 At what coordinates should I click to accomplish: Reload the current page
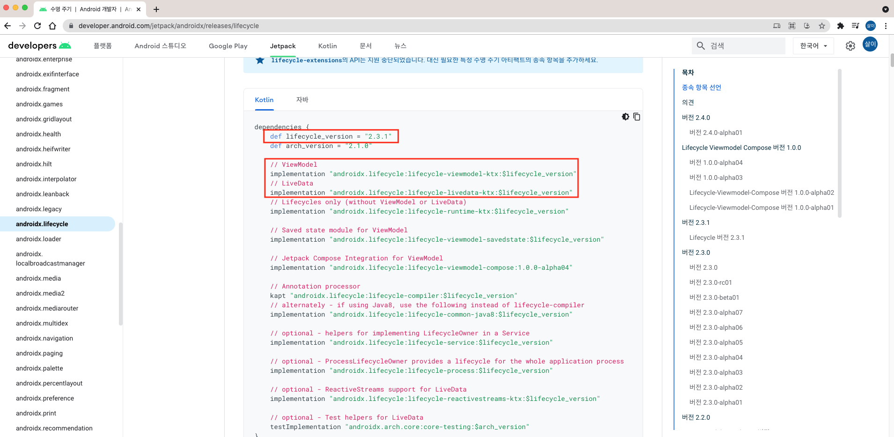[x=37, y=26]
